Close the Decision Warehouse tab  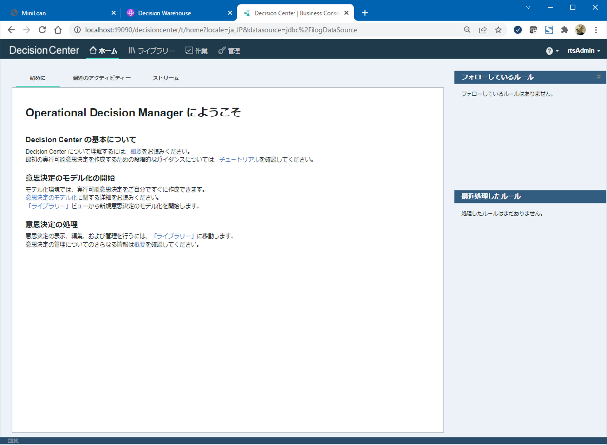click(230, 13)
